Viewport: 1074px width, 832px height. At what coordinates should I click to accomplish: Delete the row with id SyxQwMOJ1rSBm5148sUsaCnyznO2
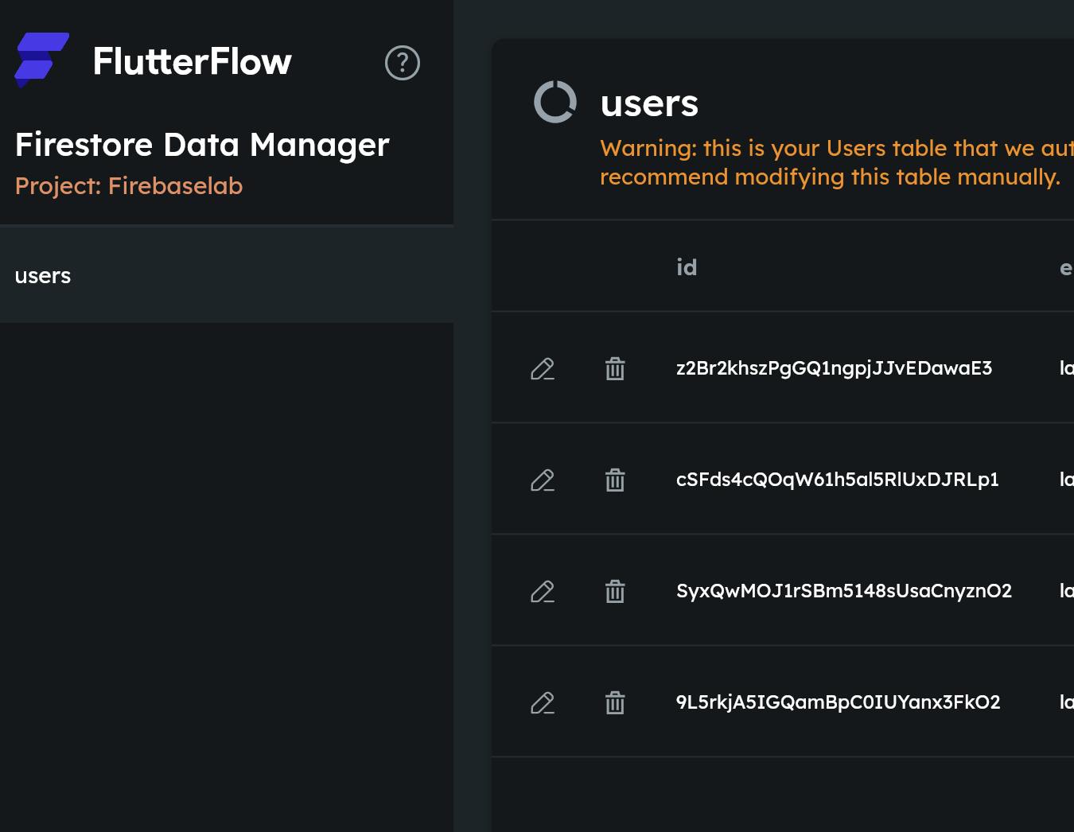pyautogui.click(x=615, y=592)
